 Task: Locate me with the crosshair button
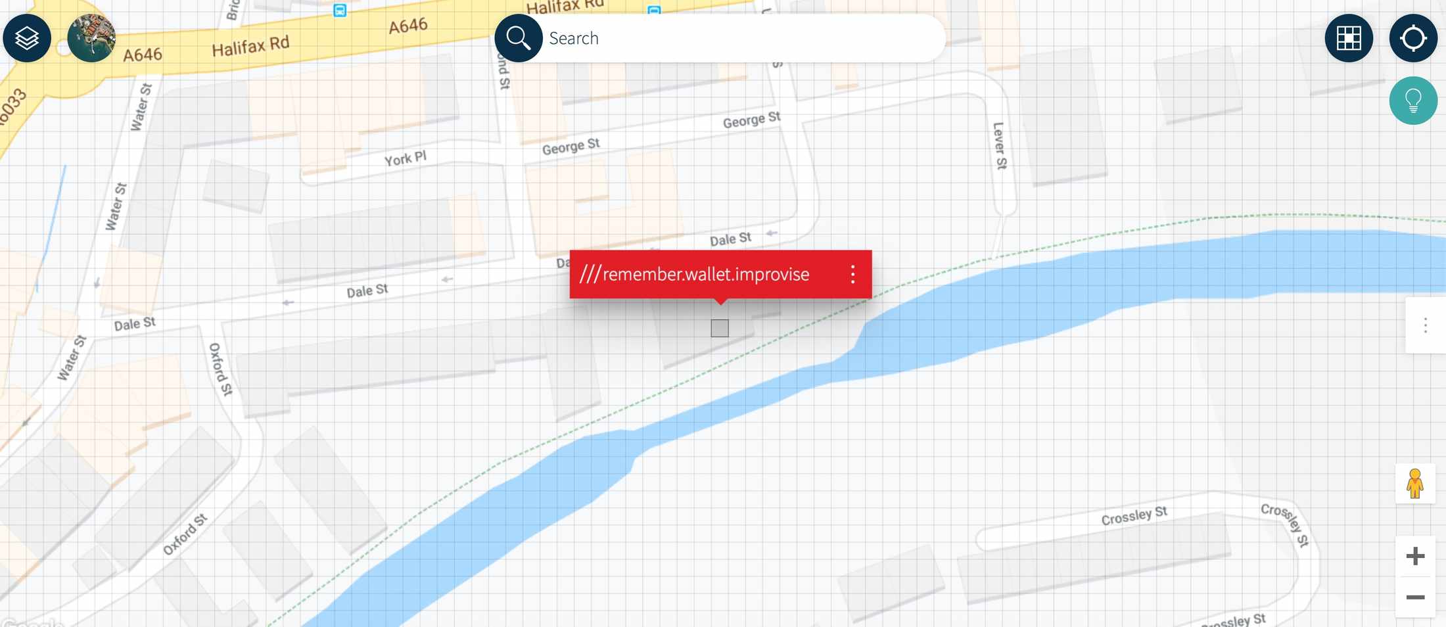tap(1412, 38)
